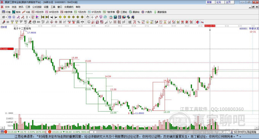Open the 9T四方形 tool

point(95,12)
